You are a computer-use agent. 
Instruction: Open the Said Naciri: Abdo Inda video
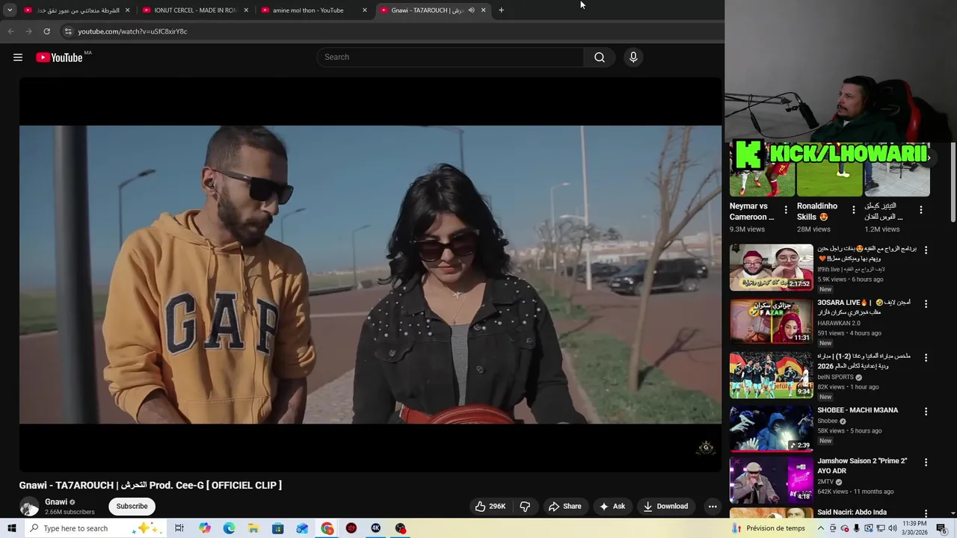852,512
